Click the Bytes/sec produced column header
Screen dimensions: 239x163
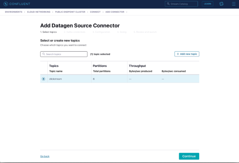tap(141, 71)
